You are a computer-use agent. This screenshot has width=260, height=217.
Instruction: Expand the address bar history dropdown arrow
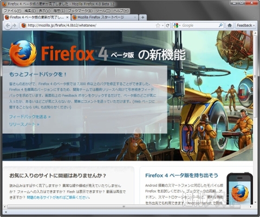162,25
